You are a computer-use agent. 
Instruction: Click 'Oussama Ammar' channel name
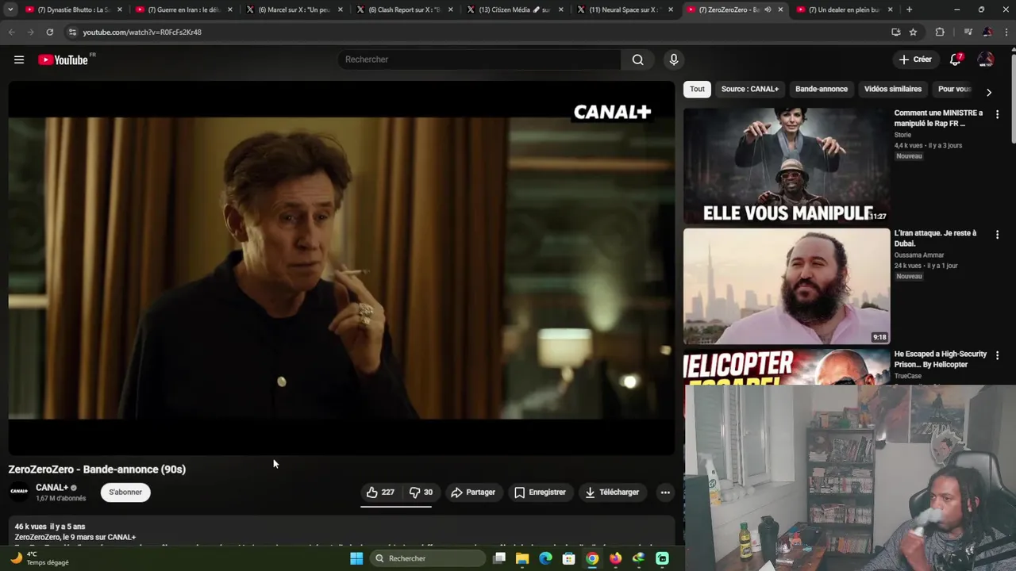pyautogui.click(x=919, y=255)
